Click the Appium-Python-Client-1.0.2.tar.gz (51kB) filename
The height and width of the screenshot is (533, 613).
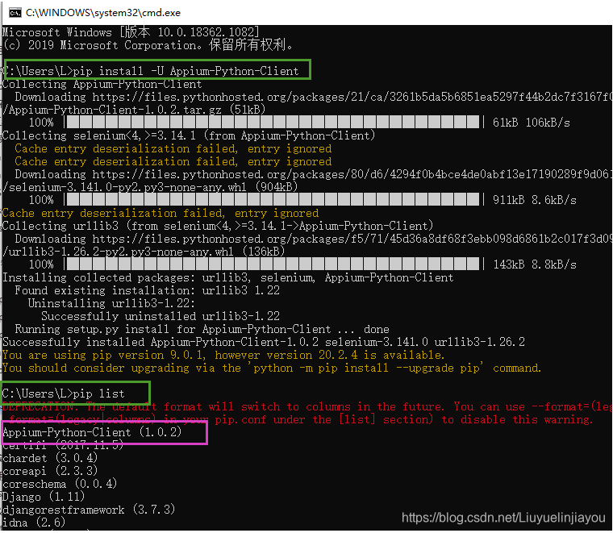[134, 110]
